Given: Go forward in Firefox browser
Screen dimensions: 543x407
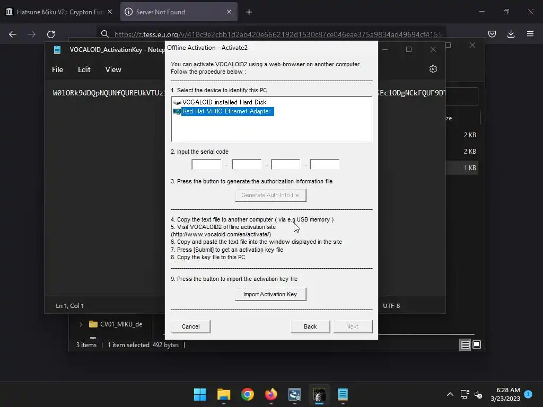Looking at the screenshot, I should click(x=32, y=34).
